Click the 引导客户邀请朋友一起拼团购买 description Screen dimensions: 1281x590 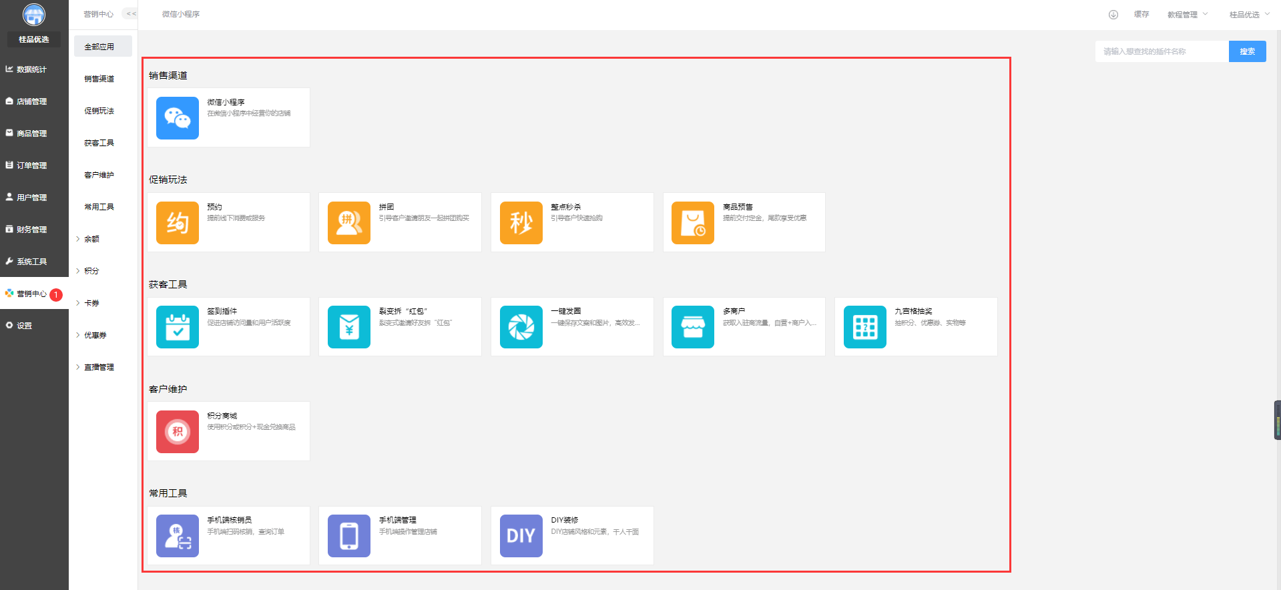[425, 218]
